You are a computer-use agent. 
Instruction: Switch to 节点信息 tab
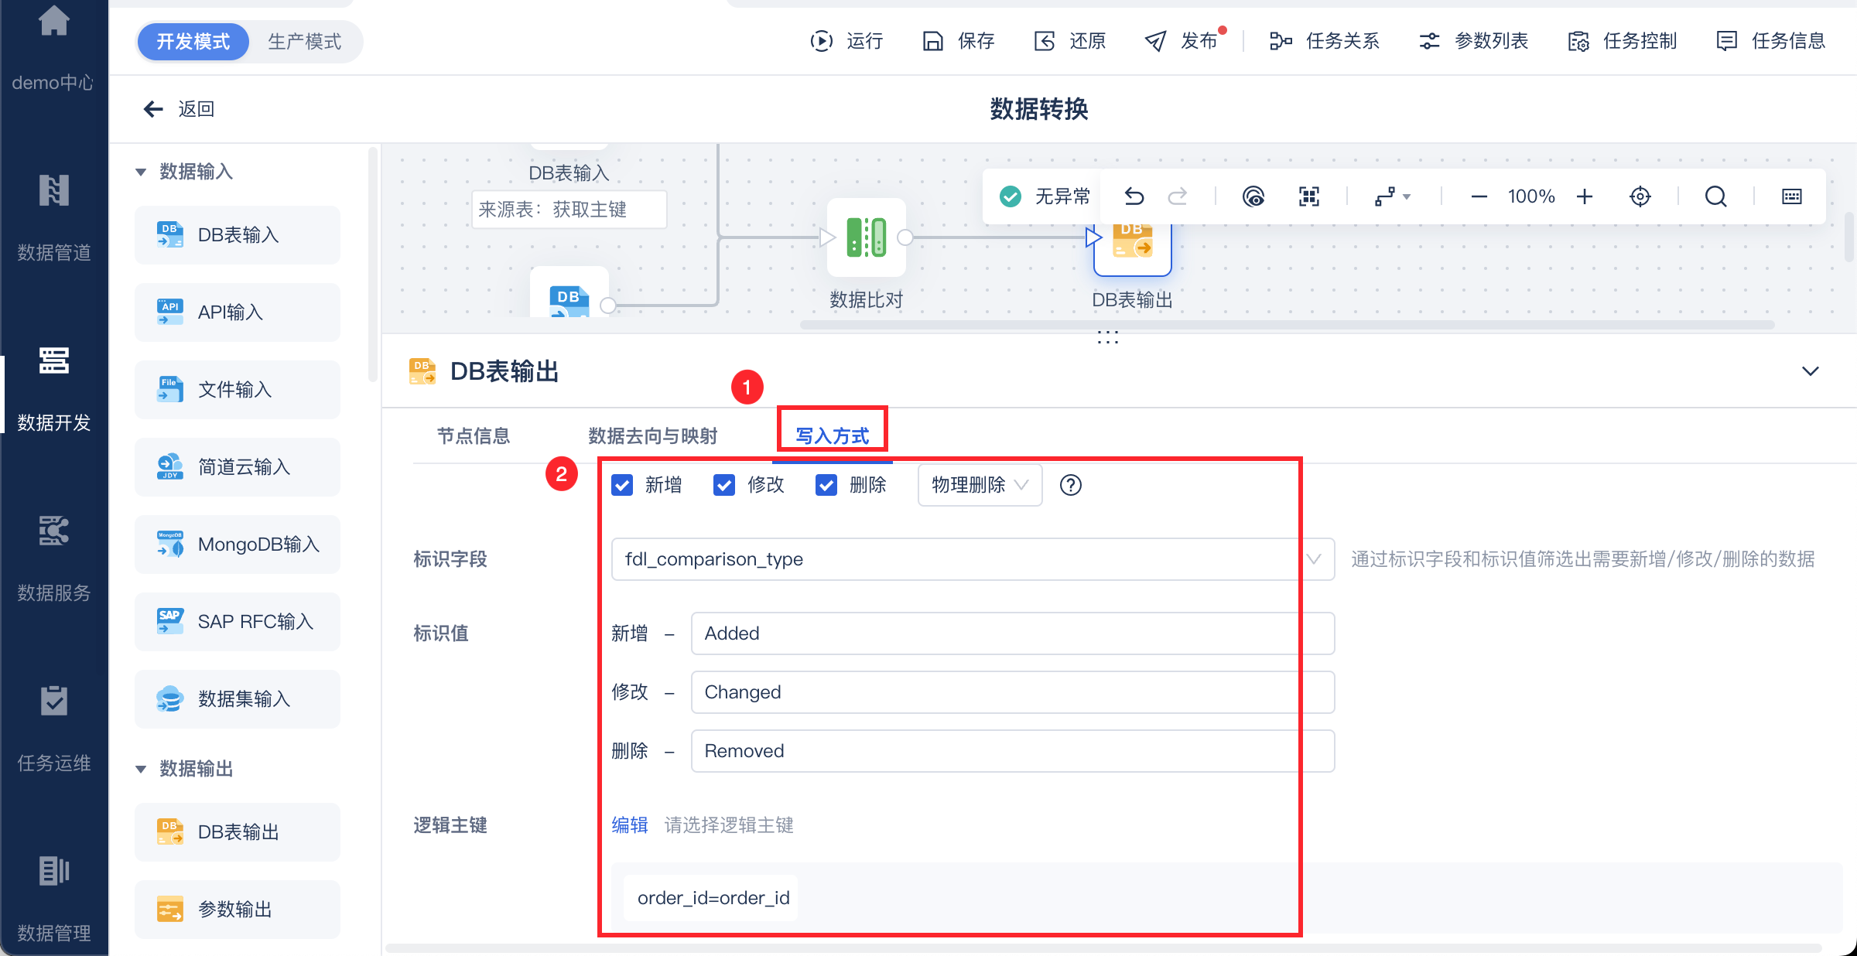coord(474,436)
